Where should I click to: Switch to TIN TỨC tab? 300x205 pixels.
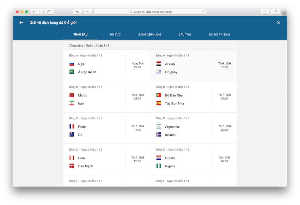pyautogui.click(x=115, y=34)
